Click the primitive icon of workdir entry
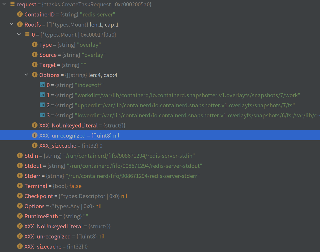The image size is (320, 252). 42,95
